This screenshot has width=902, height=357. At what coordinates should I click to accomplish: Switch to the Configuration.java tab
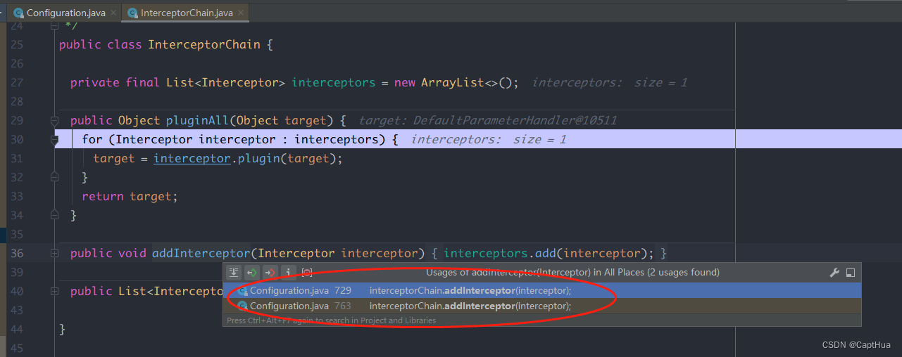click(63, 13)
